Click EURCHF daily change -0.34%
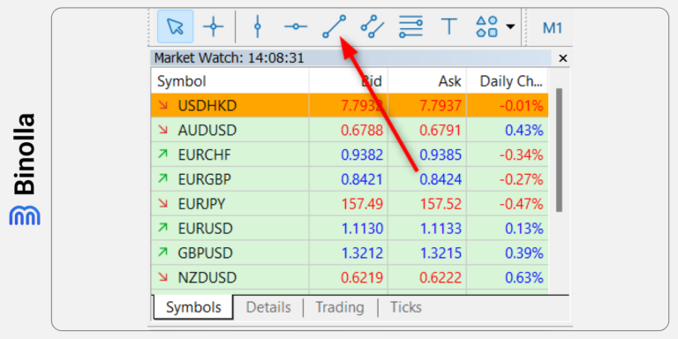Image resolution: width=678 pixels, height=339 pixels. (521, 154)
